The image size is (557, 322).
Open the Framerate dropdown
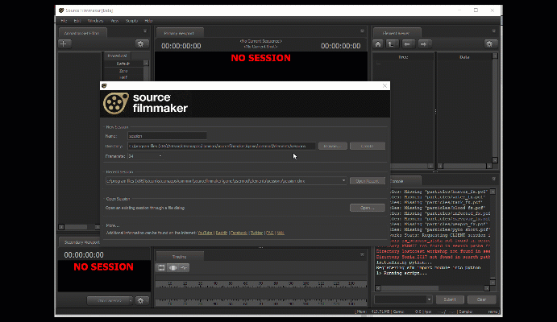pyautogui.click(x=145, y=156)
